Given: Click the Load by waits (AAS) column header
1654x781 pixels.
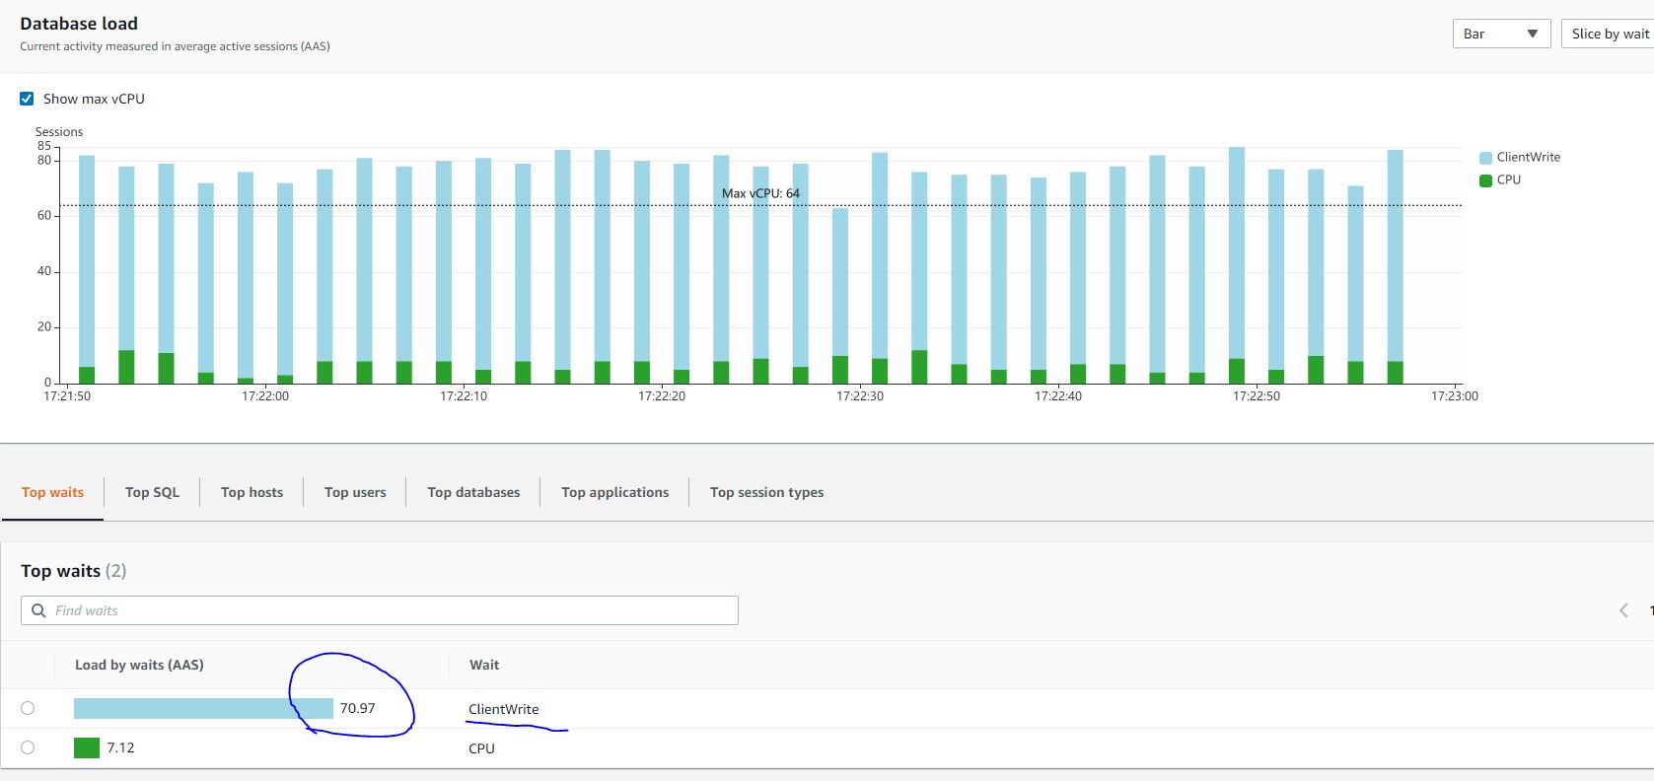Looking at the screenshot, I should point(139,665).
